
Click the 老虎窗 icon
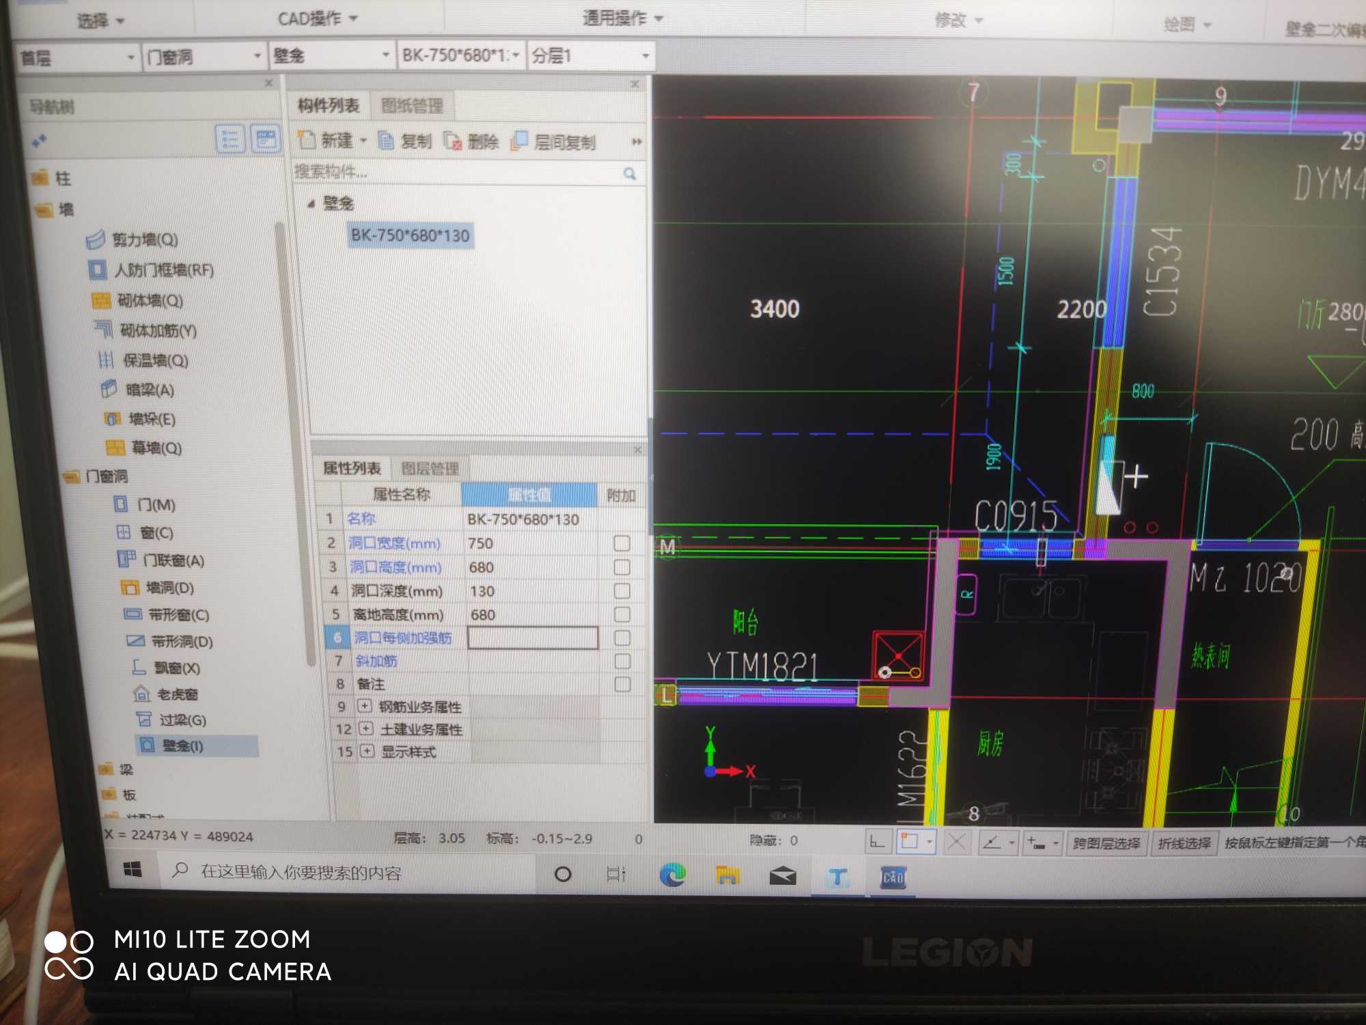[141, 694]
